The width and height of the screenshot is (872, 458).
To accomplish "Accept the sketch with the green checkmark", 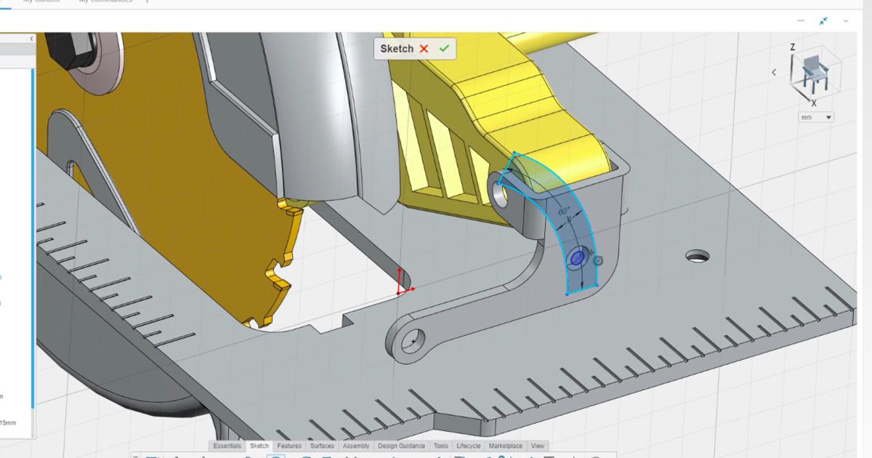I will [446, 49].
